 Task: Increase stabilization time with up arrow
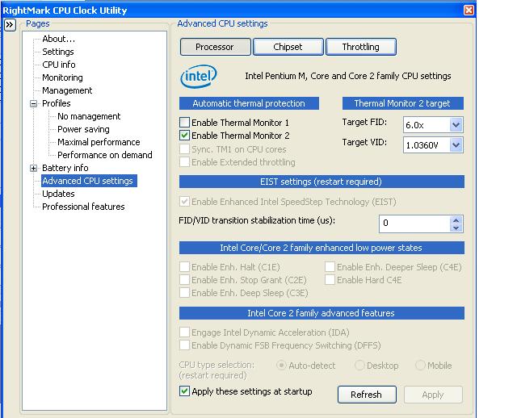pyautogui.click(x=456, y=220)
